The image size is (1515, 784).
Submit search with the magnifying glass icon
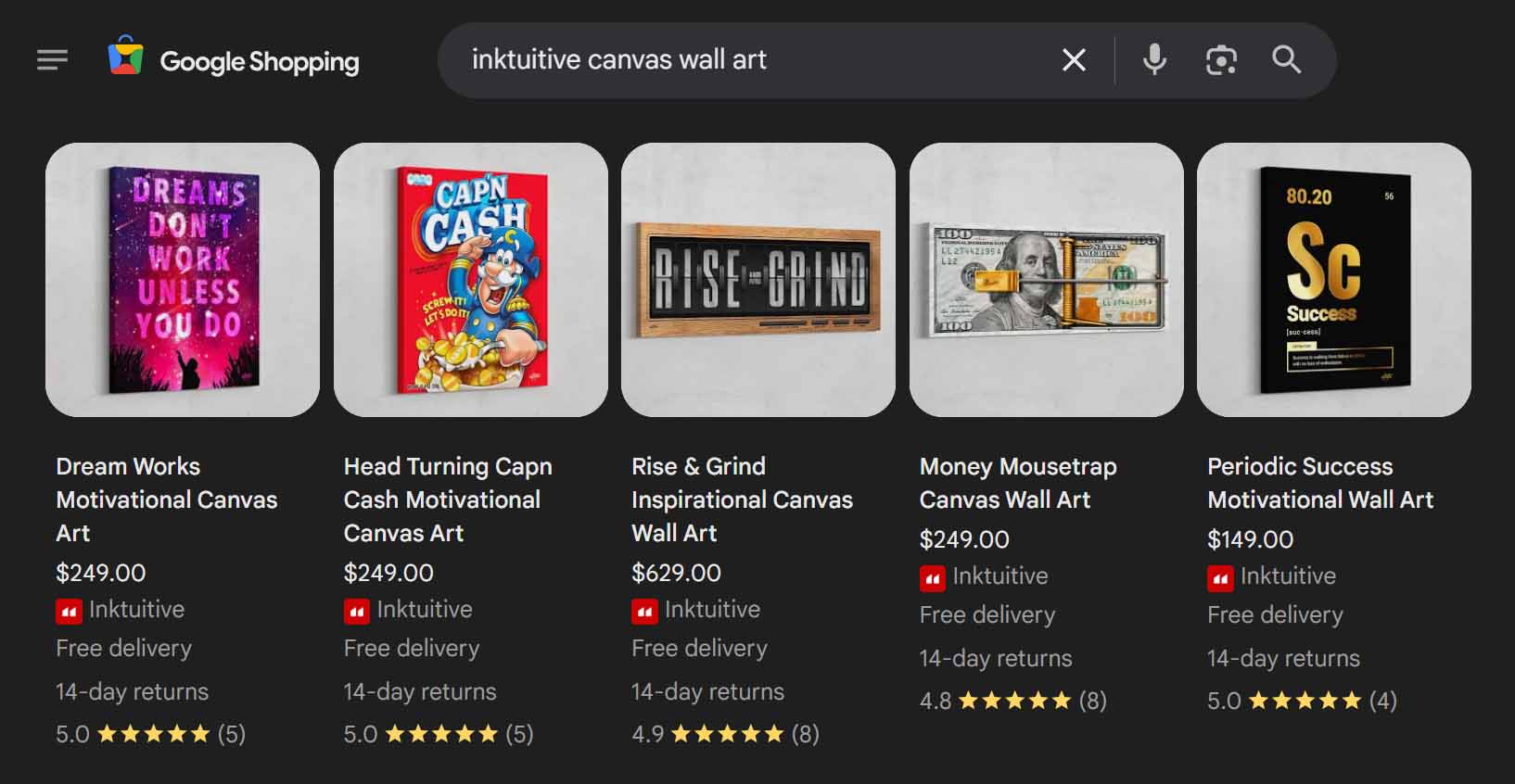(1286, 59)
